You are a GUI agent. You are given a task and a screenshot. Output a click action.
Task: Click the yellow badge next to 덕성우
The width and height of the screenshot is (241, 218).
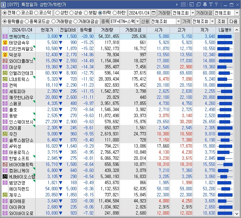5,54
